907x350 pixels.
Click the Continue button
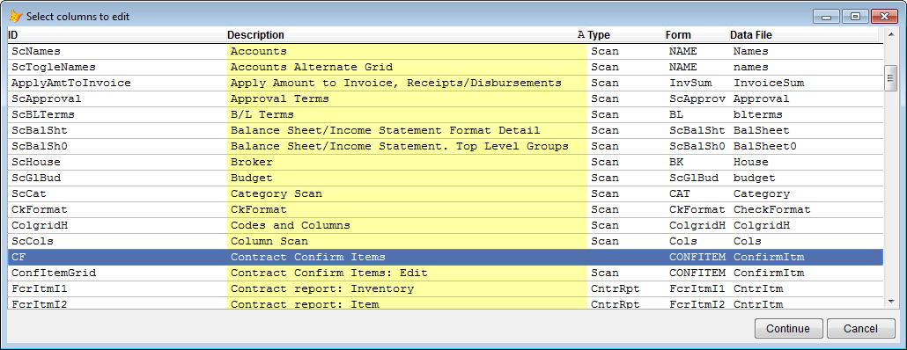click(788, 329)
